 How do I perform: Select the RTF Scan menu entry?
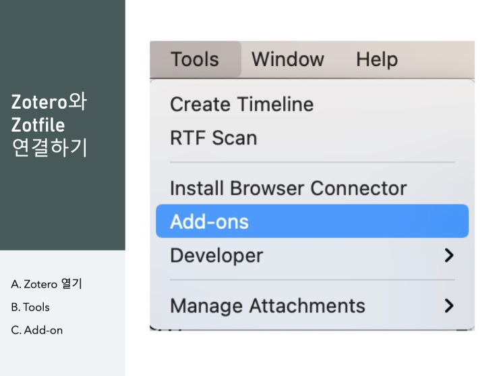312,138
